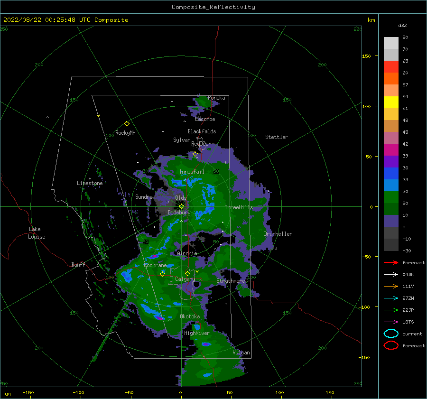Click the orange 111V arrow icon
This screenshot has width=427, height=399.
pos(391,286)
